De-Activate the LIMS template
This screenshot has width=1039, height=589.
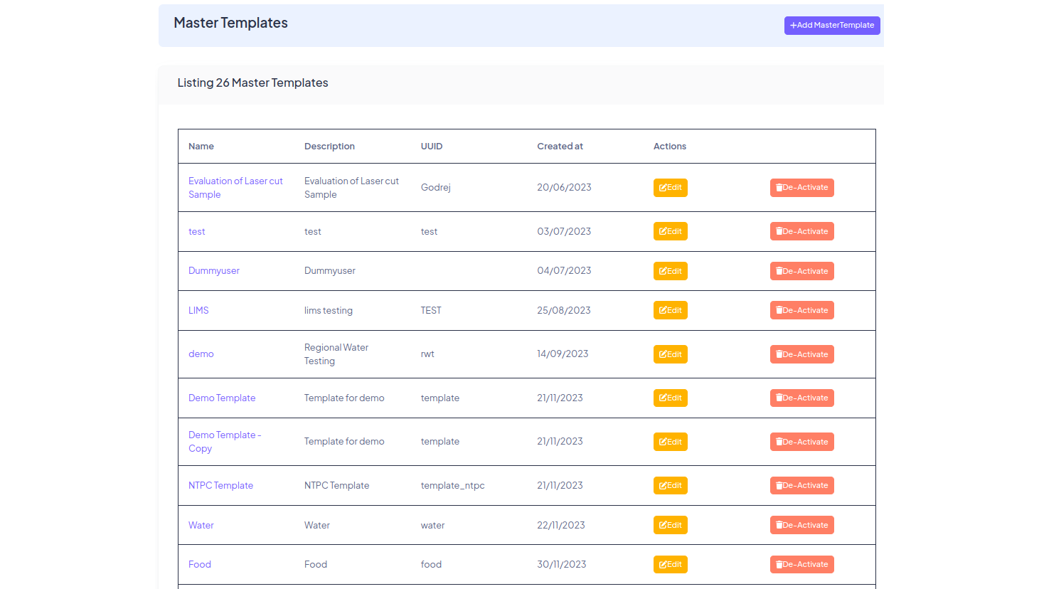click(801, 310)
